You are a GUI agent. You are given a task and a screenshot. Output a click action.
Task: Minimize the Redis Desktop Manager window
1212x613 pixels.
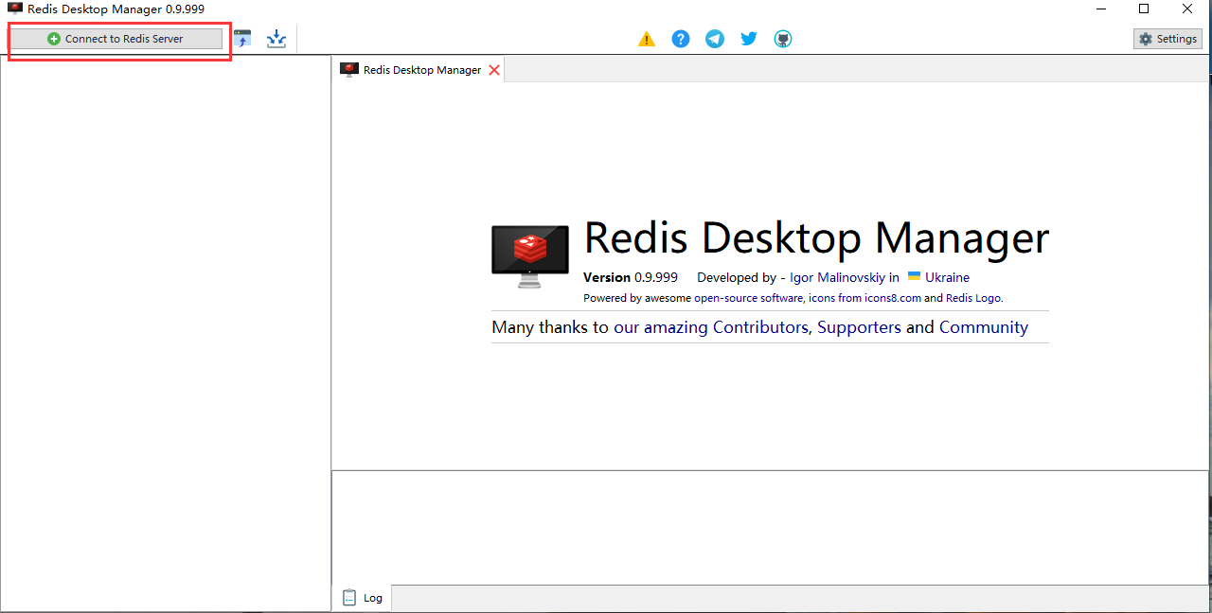pyautogui.click(x=1101, y=9)
